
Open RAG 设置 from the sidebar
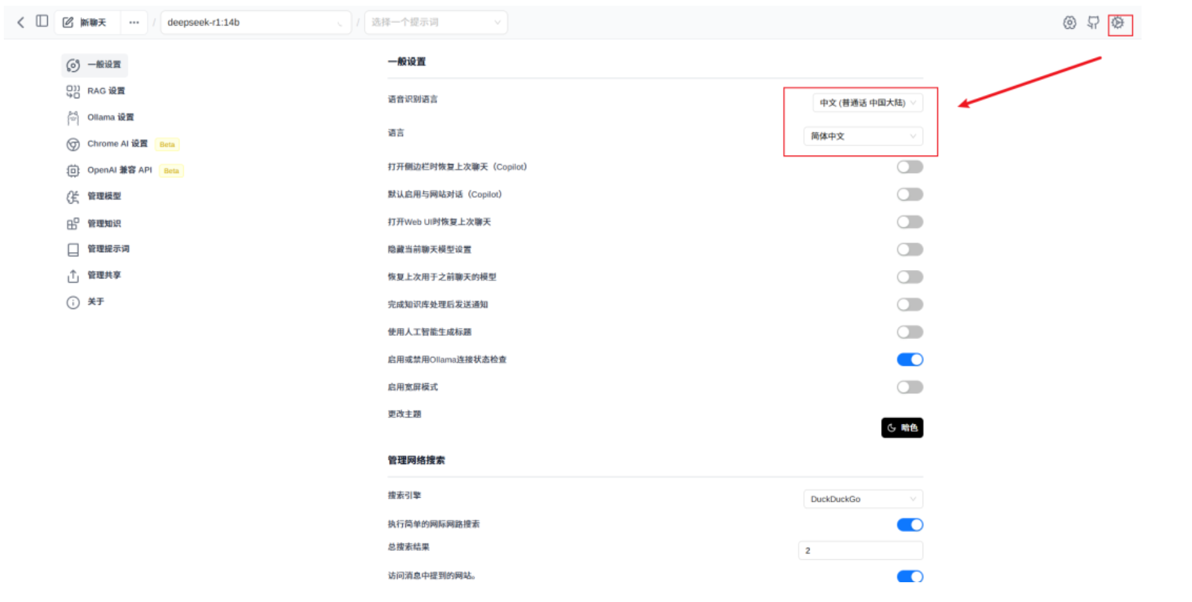[x=105, y=91]
